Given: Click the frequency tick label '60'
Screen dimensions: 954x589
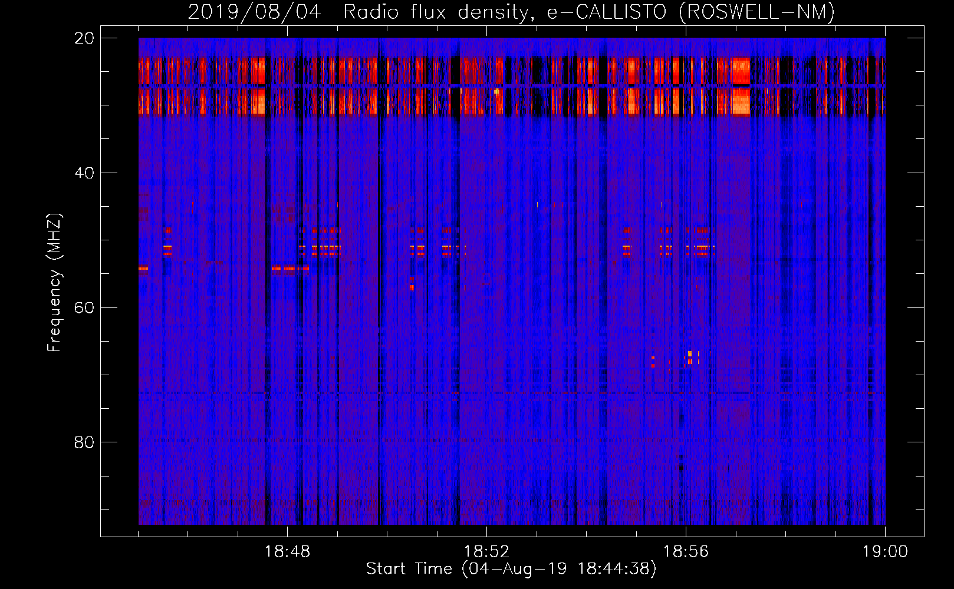Looking at the screenshot, I should coord(84,308).
